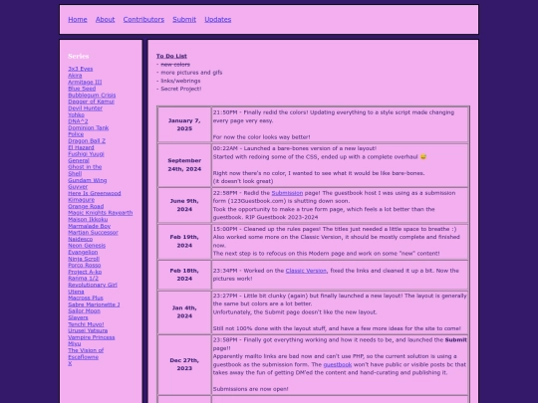
Task: Open the Here Is Greenwood link
Action: point(95,193)
